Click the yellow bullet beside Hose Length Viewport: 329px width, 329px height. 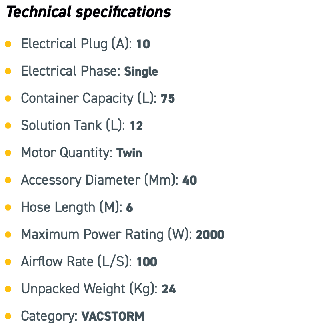[x=8, y=207]
